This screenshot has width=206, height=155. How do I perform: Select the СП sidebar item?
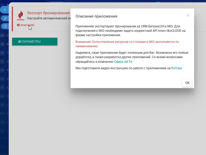click(2, 36)
